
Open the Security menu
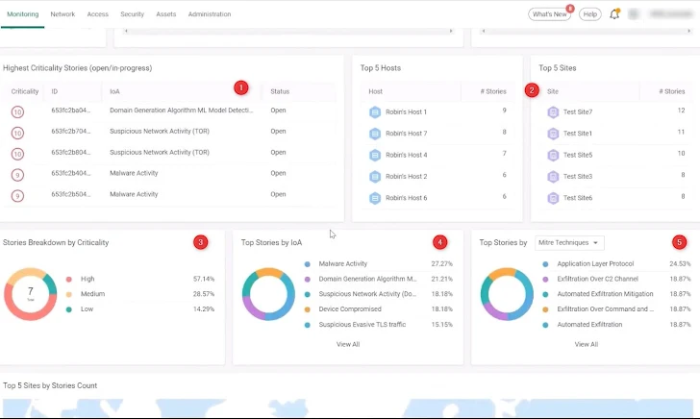coord(132,14)
